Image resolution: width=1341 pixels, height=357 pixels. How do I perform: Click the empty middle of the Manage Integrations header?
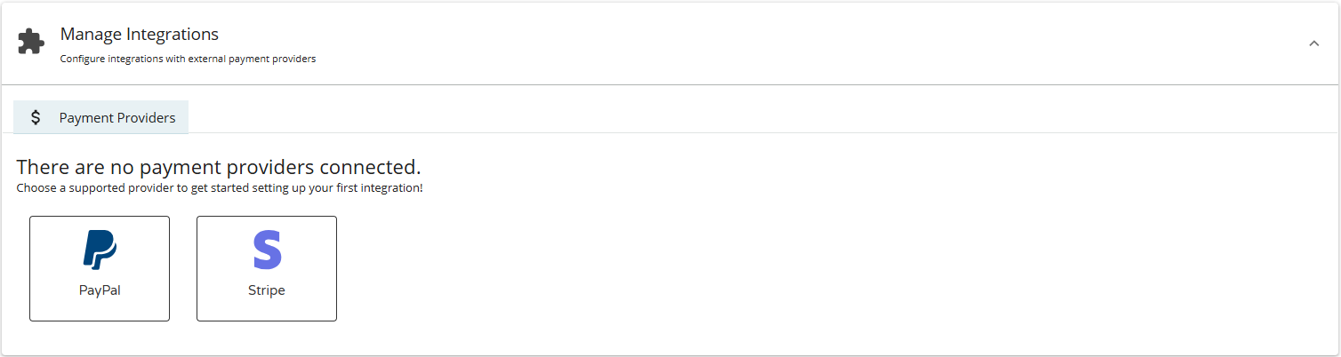[711, 43]
